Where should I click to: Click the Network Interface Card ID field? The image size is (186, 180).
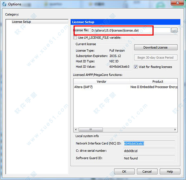[149, 143]
